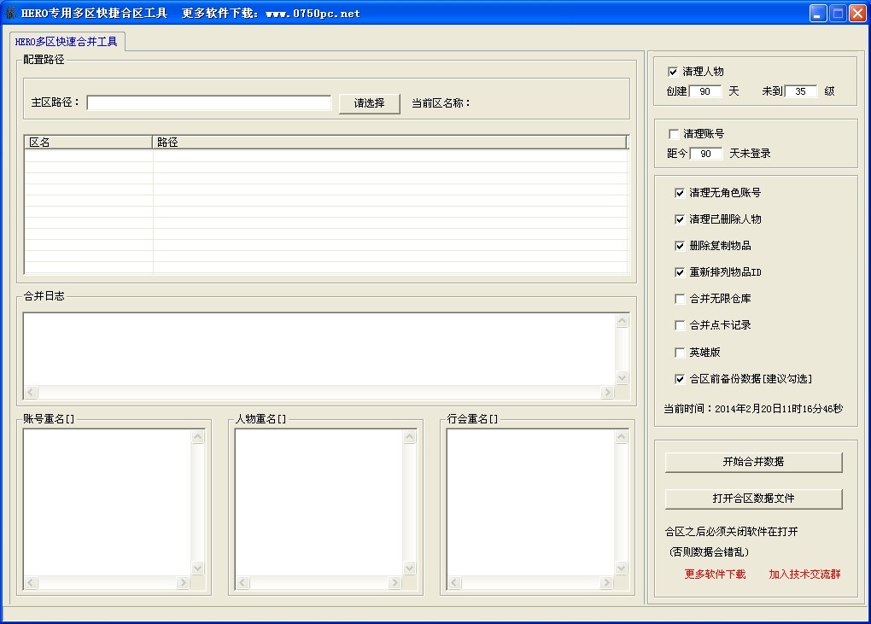Check the 英雄版 option
871x624 pixels.
click(680, 353)
